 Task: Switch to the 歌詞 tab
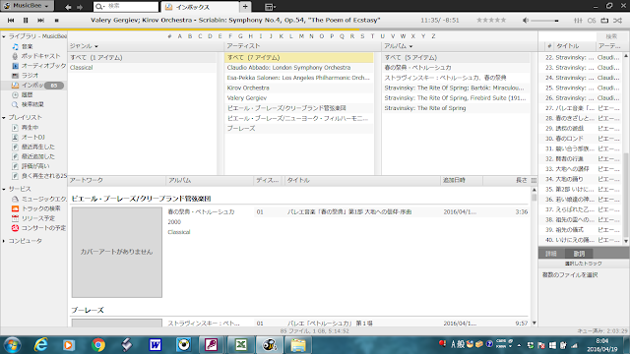(579, 254)
